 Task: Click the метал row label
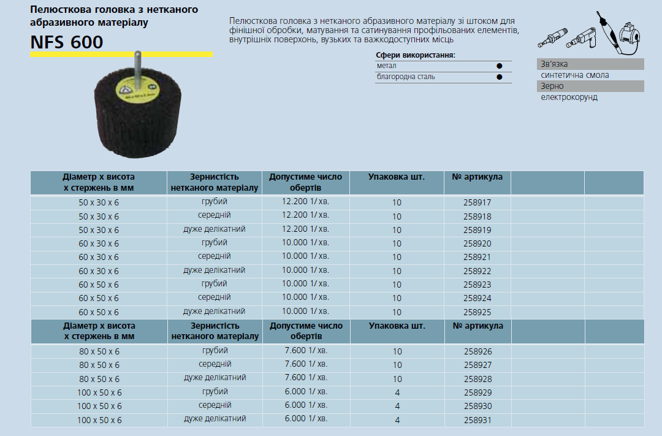[x=386, y=66]
